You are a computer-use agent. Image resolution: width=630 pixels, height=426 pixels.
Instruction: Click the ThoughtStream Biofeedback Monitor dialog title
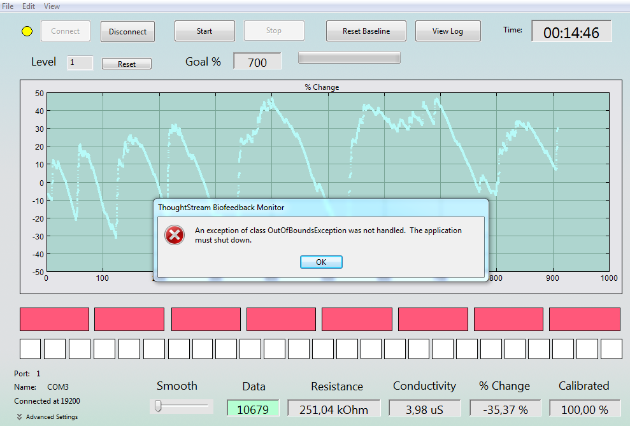click(x=221, y=207)
